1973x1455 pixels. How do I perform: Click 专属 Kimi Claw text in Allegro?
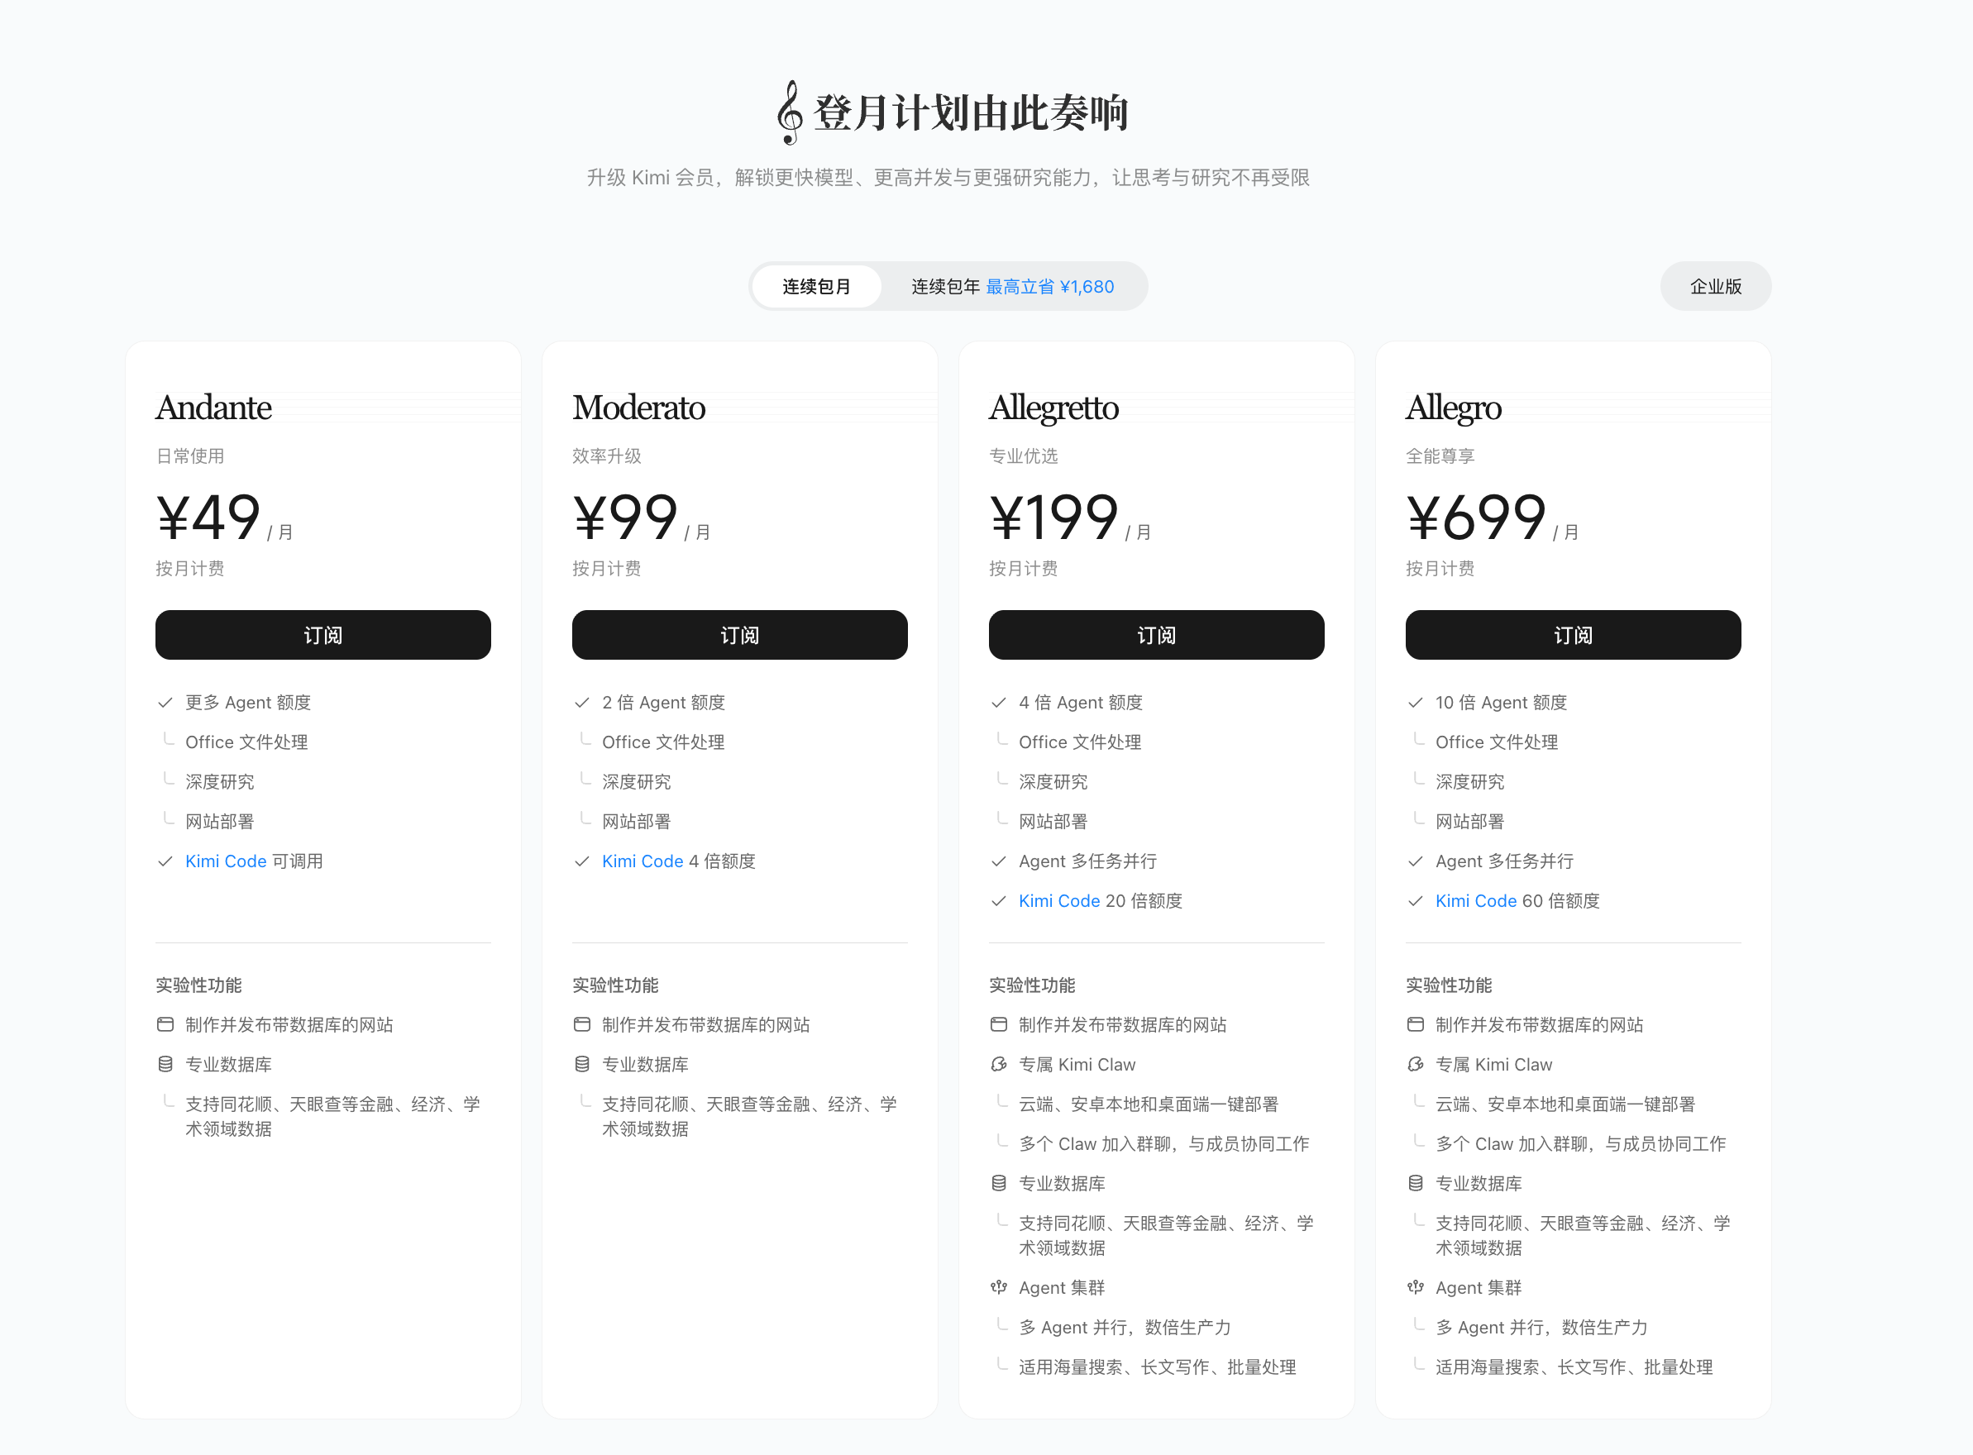[1494, 1064]
